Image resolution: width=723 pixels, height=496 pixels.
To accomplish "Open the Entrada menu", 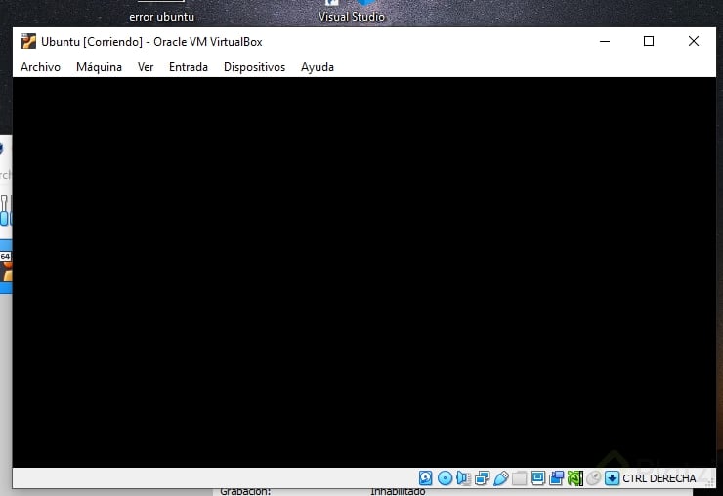I will click(x=189, y=67).
